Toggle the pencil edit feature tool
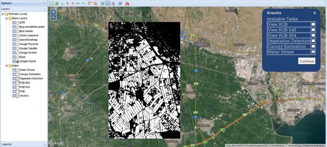 click(x=108, y=3)
